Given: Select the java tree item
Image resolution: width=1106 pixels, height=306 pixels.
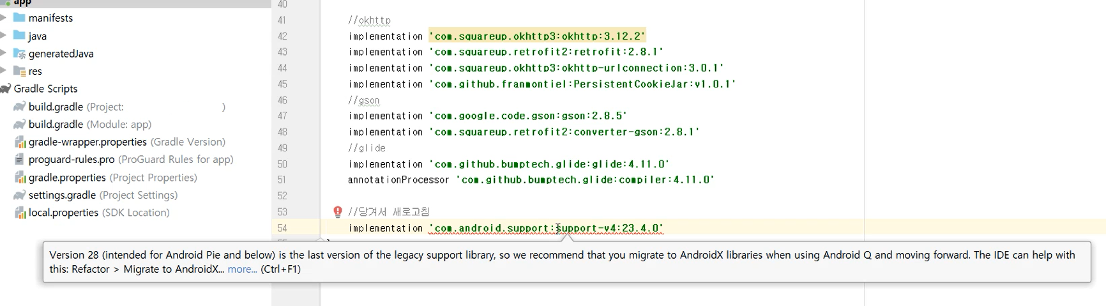Looking at the screenshot, I should coord(38,36).
